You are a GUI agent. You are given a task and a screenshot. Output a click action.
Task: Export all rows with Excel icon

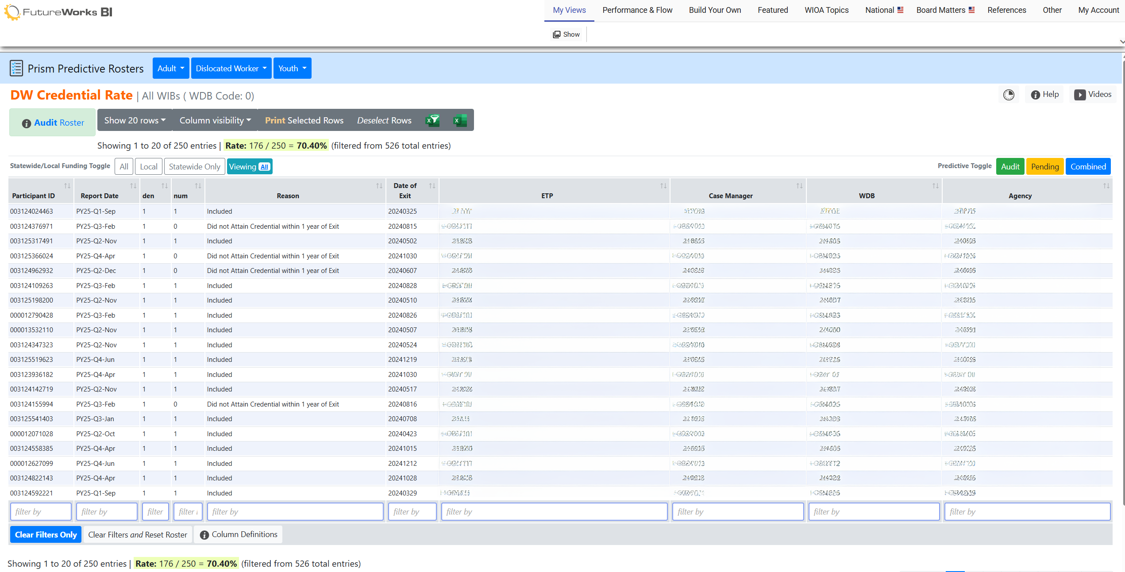(x=460, y=120)
